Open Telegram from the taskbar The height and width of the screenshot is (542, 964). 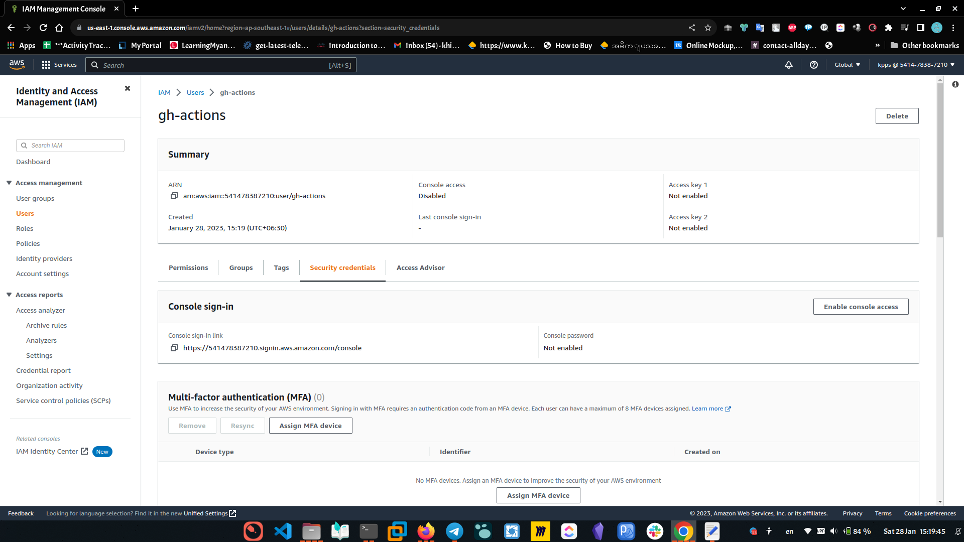click(455, 531)
